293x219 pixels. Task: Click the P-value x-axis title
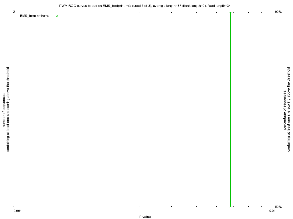coord(145,217)
